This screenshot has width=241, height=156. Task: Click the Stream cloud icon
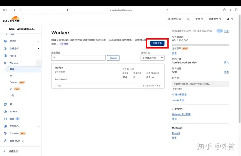5,111
